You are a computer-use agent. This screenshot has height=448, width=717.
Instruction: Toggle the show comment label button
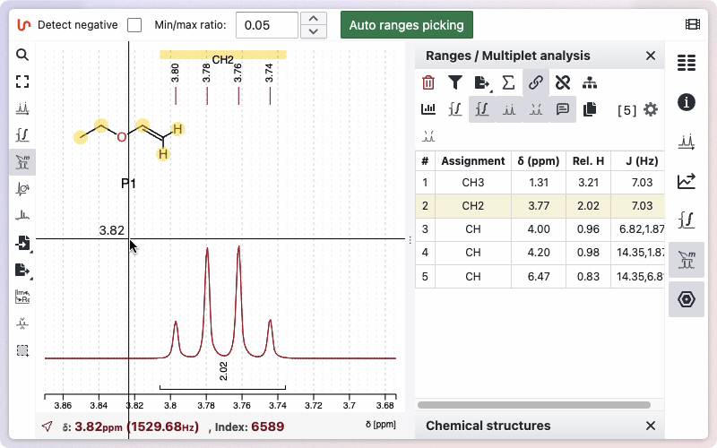pos(563,109)
